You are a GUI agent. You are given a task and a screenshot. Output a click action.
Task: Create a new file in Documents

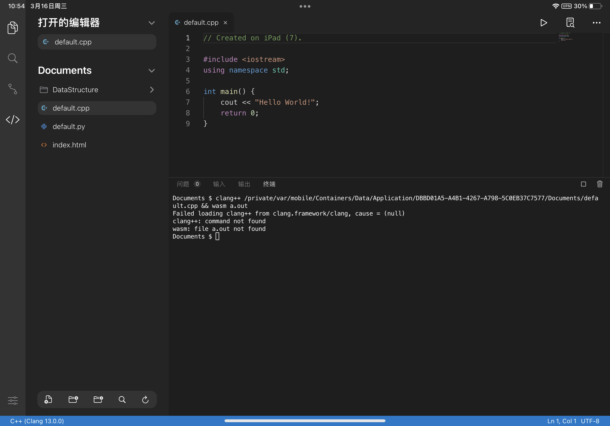tap(48, 400)
